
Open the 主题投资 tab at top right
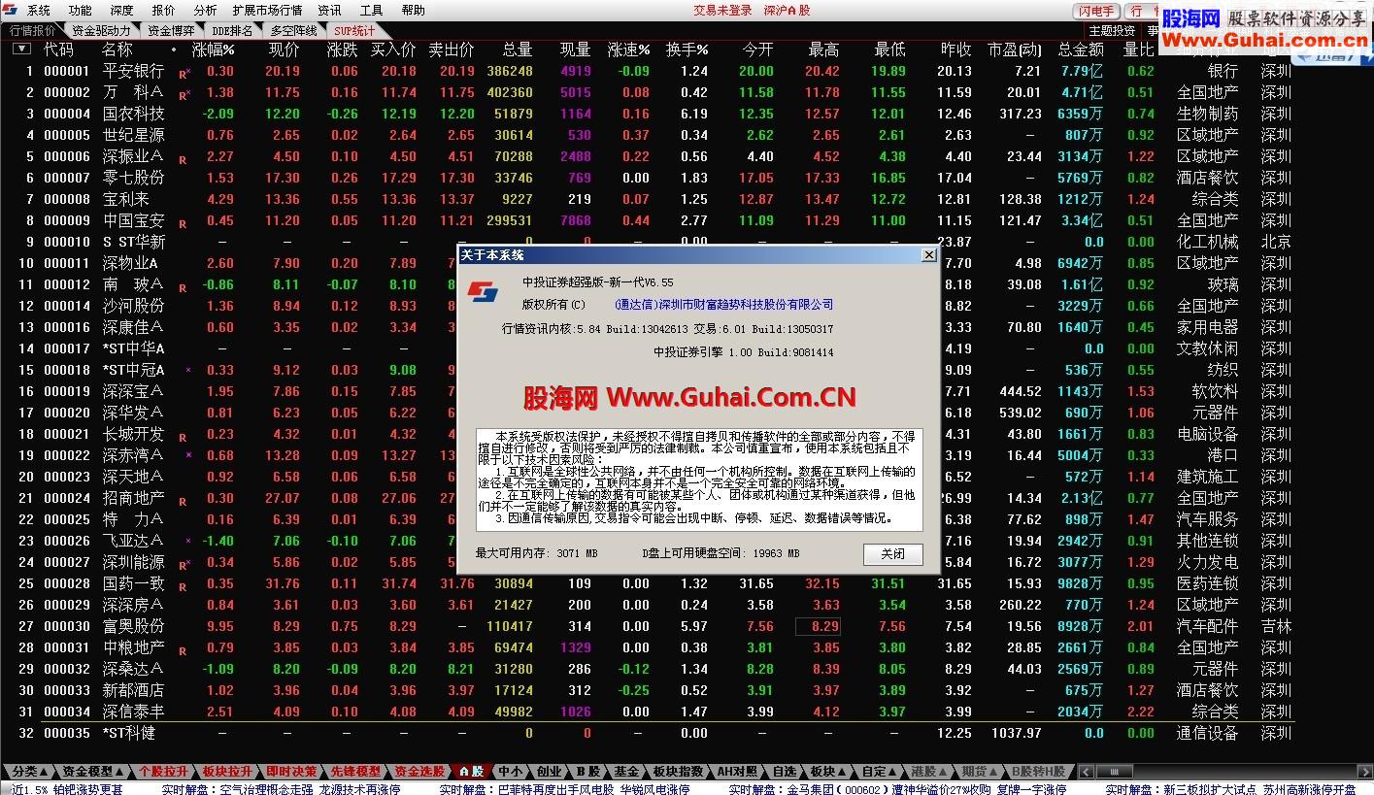click(x=1111, y=31)
